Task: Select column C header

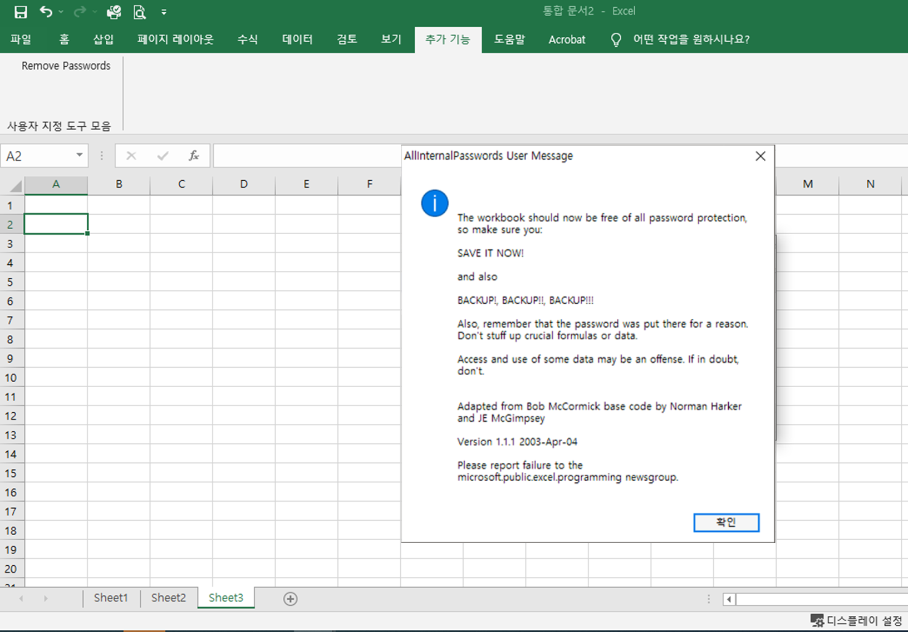Action: [x=181, y=184]
